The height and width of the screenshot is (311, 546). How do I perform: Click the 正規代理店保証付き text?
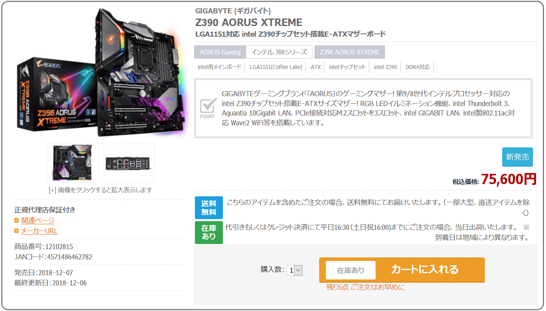[x=45, y=210]
